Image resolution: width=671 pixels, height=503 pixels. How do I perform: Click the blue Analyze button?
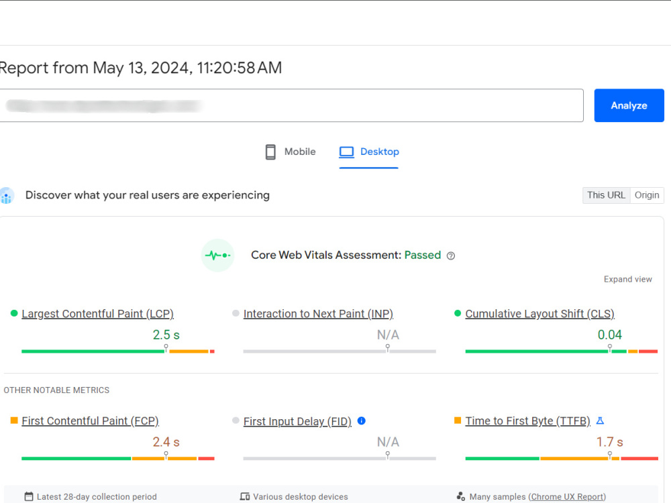point(629,105)
